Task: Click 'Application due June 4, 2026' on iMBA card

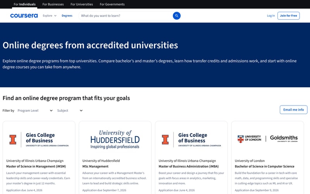Action: (177, 190)
